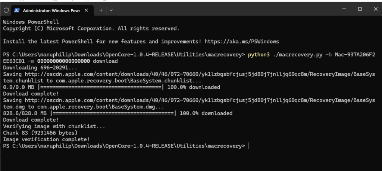Open the https://aka.ms/PSWindows link
The image size is (382, 171).
(x=241, y=42)
